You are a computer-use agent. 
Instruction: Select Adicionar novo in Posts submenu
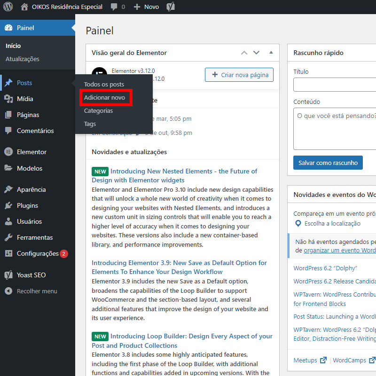pyautogui.click(x=105, y=98)
